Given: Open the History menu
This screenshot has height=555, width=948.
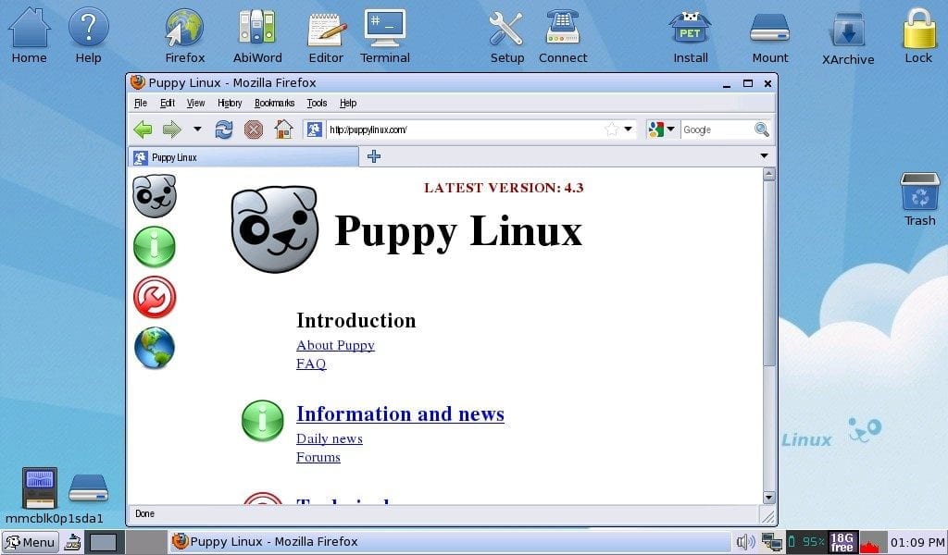Looking at the screenshot, I should tap(230, 104).
